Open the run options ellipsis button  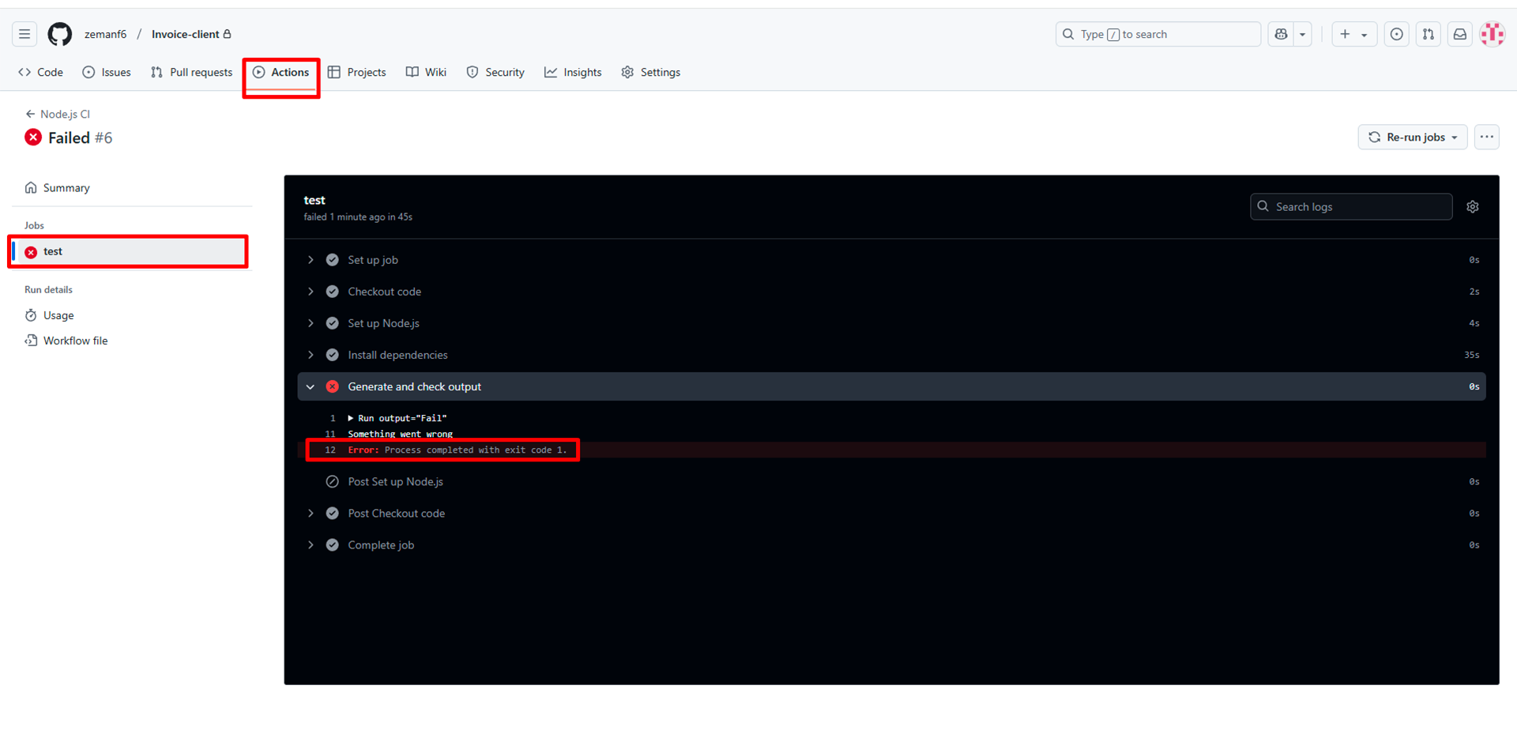point(1486,137)
